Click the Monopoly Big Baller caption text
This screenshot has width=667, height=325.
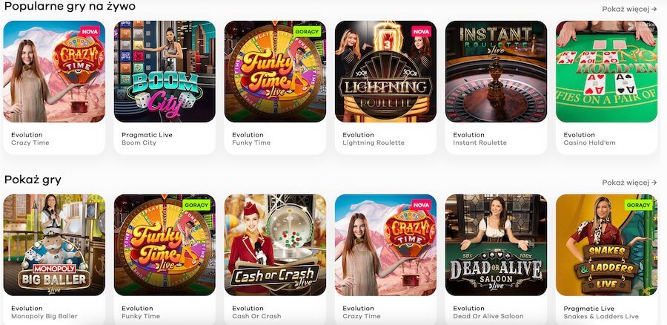point(44,316)
